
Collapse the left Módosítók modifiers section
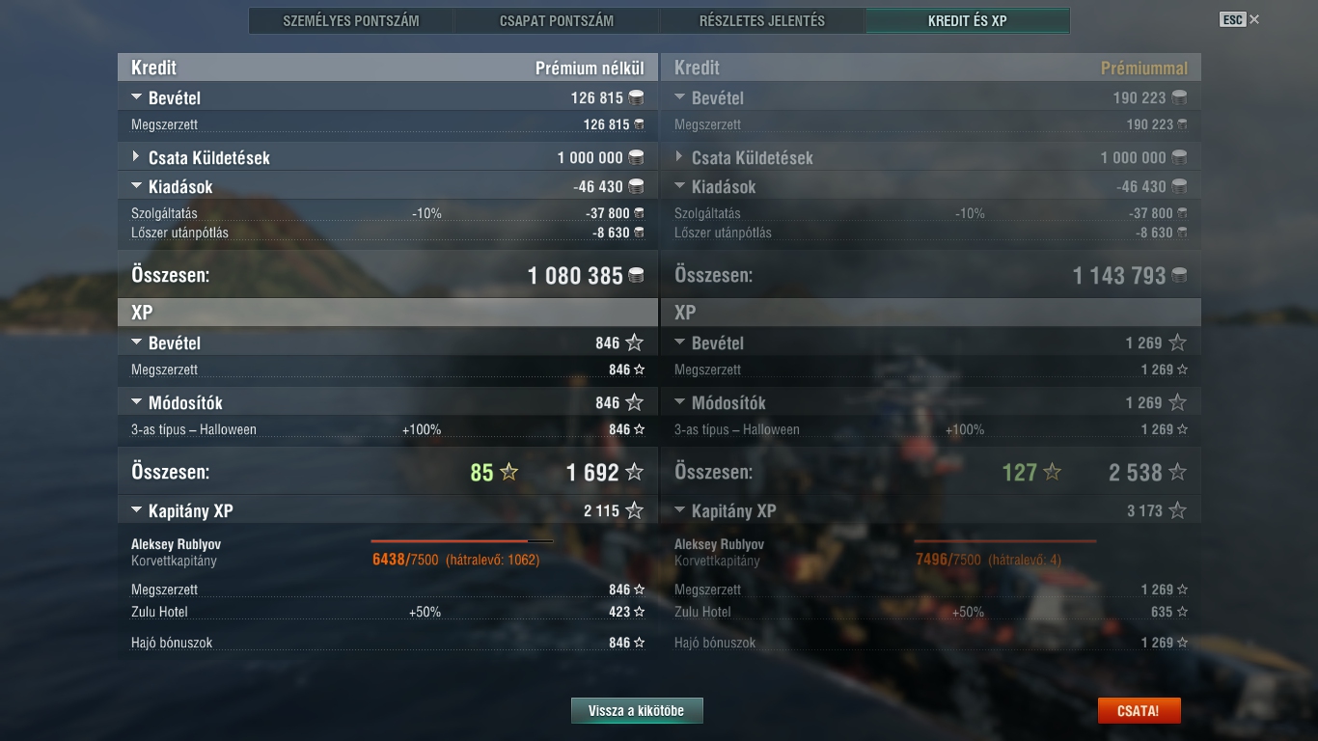coord(136,402)
